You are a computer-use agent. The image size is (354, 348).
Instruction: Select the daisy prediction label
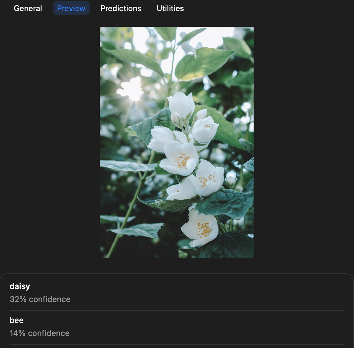pos(20,286)
